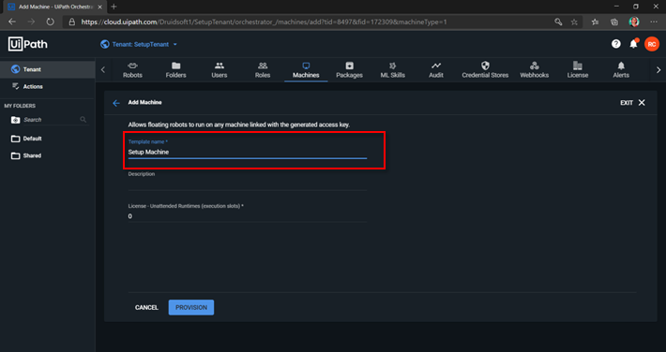Open browser settings and more menu

(x=654, y=22)
